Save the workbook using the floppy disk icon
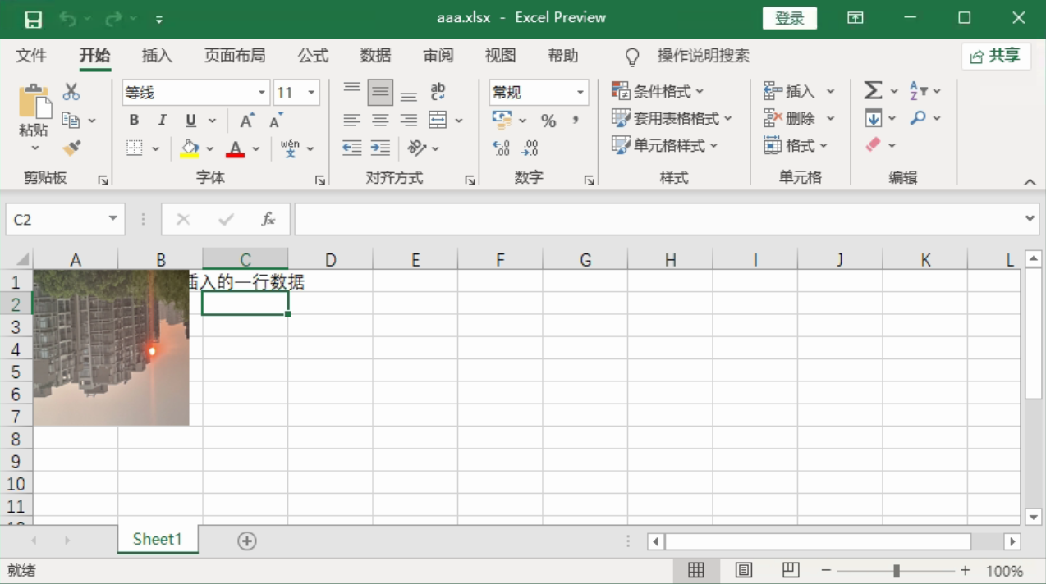1046x584 pixels. [x=33, y=19]
